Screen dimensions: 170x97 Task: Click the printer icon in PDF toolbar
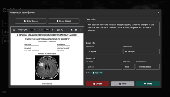[76, 30]
